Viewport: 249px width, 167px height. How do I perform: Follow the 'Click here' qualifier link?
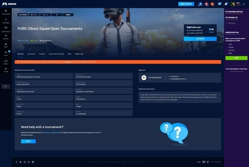point(68,62)
